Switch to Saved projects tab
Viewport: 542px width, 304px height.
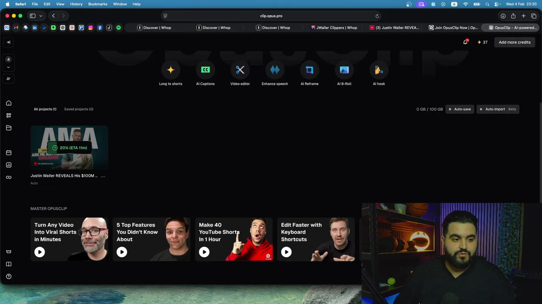pyautogui.click(x=79, y=109)
